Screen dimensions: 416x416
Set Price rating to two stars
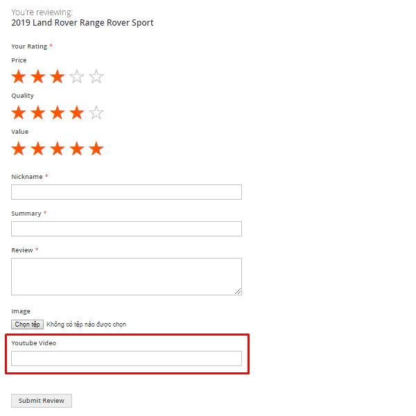[38, 77]
